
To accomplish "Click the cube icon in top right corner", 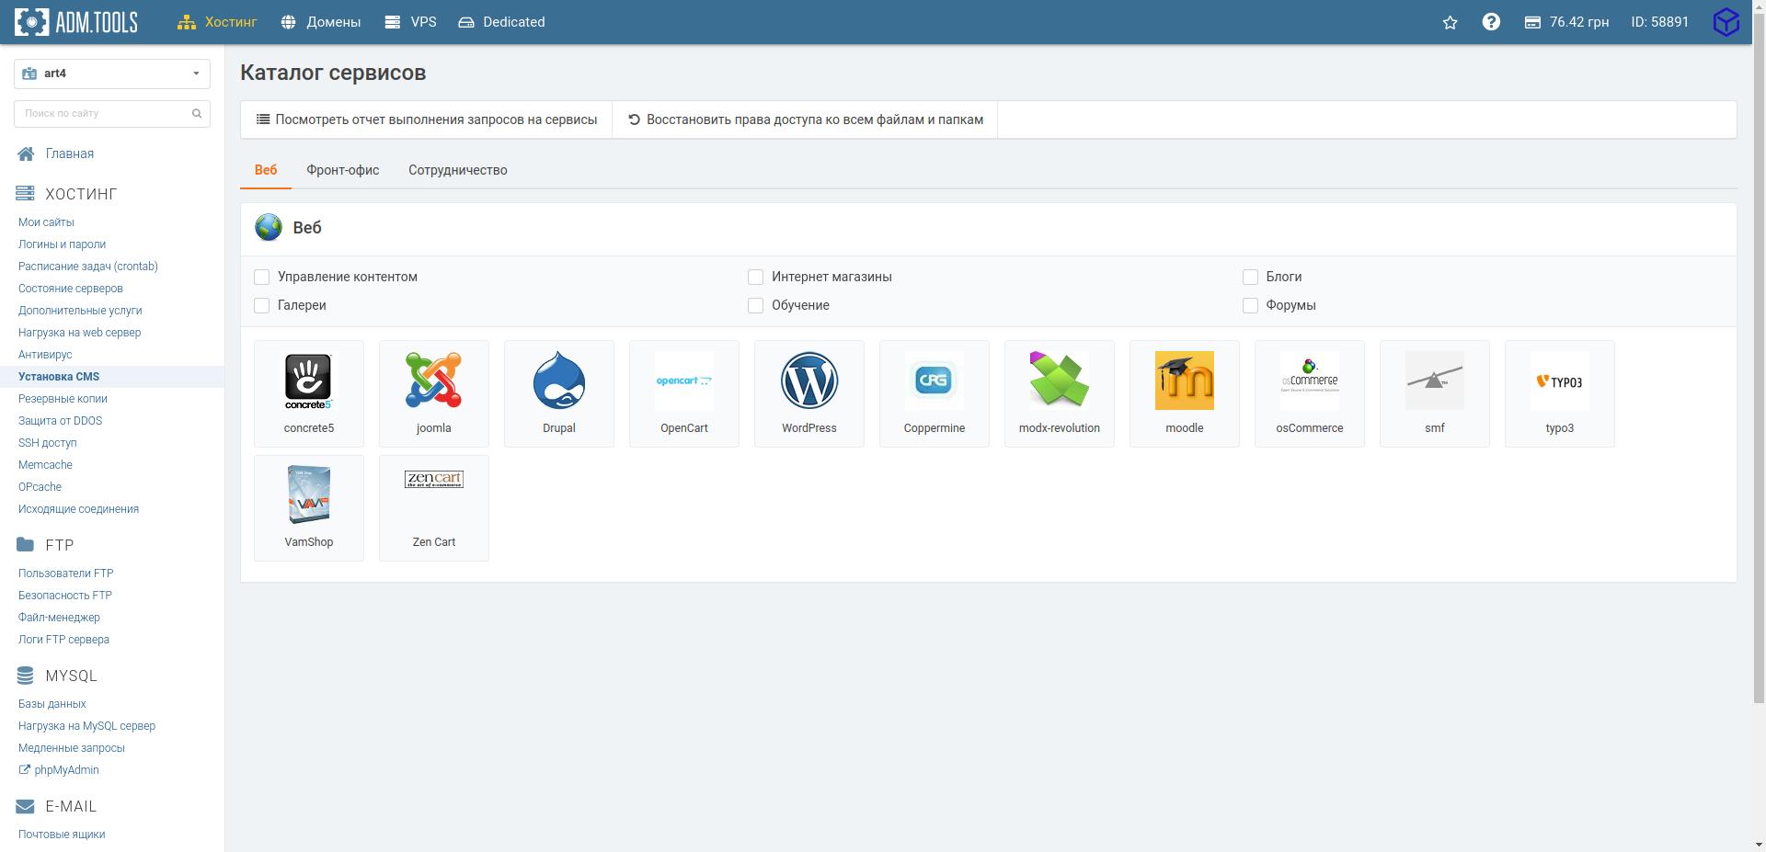I will point(1726,22).
